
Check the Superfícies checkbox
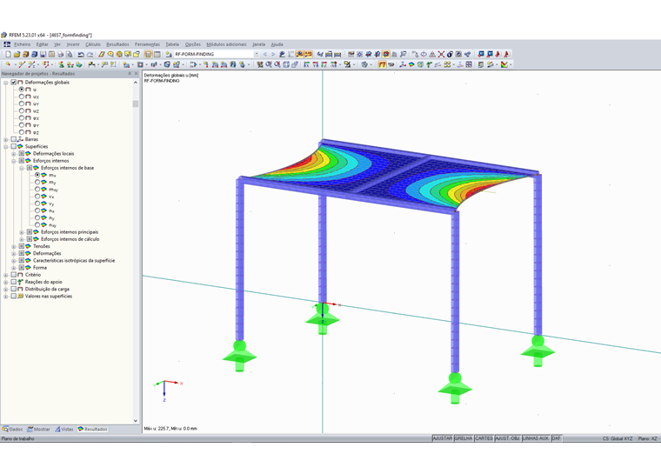14,146
